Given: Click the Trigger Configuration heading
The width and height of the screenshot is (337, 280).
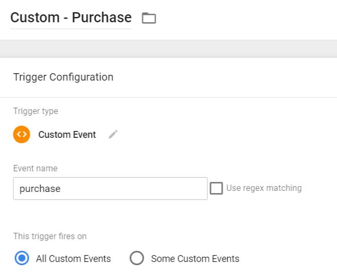Looking at the screenshot, I should point(63,77).
